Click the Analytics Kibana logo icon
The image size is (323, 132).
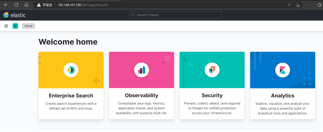click(283, 70)
